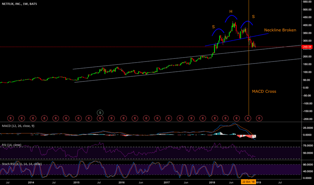Viewport: 314px width, 185px height.
Task: Select the Neckline Broken text annotation
Action: (x=280, y=30)
